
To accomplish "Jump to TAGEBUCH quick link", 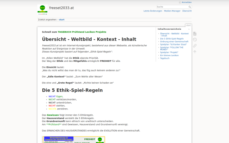I will pos(65,32).
